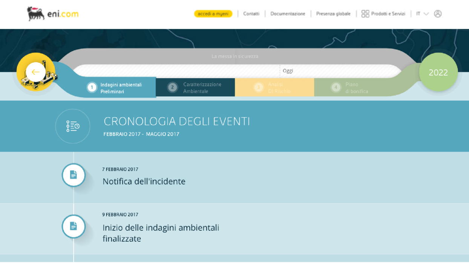Screen dimensions: 469x263
Task: Open the Contatti link
Action: [251, 14]
